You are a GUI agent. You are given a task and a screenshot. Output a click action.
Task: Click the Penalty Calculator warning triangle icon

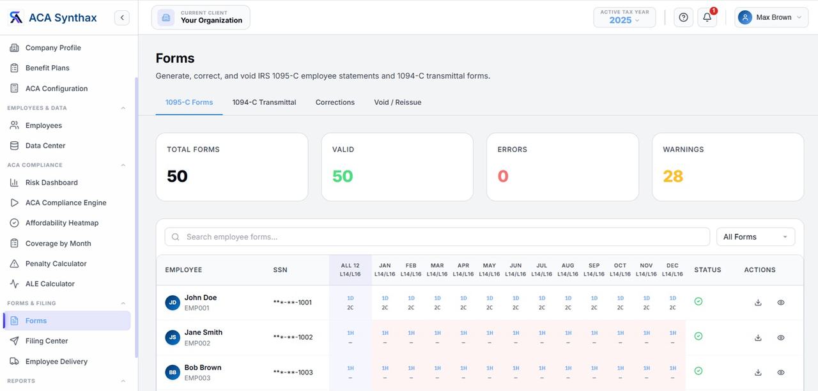click(x=14, y=263)
